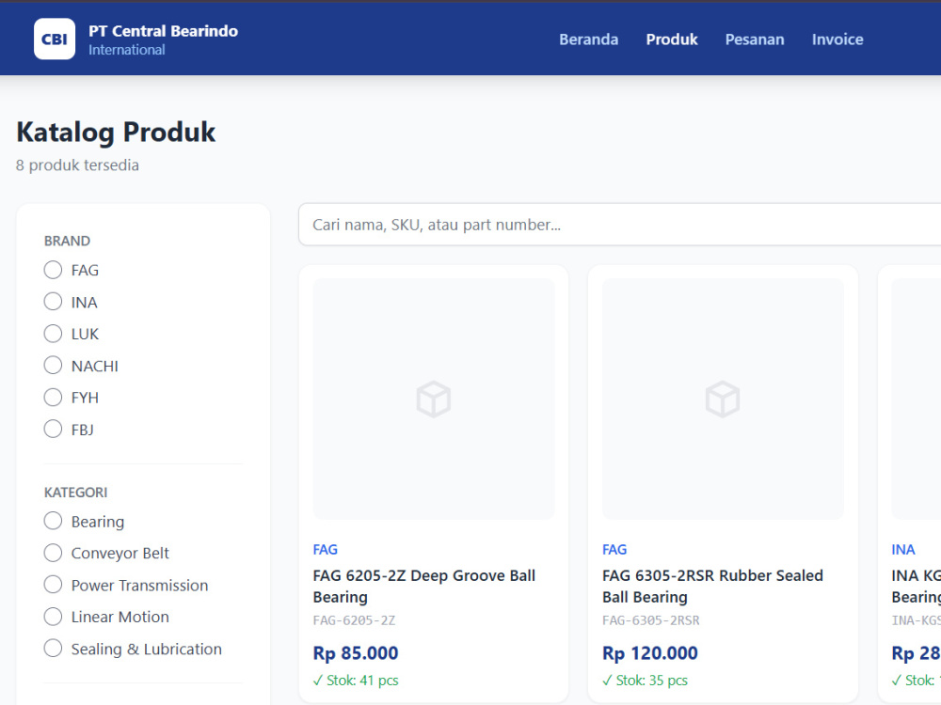Go to the Produk tab
The image size is (941, 705).
click(672, 39)
